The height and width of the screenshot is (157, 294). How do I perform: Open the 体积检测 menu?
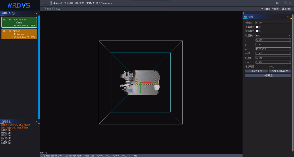tap(79, 3)
